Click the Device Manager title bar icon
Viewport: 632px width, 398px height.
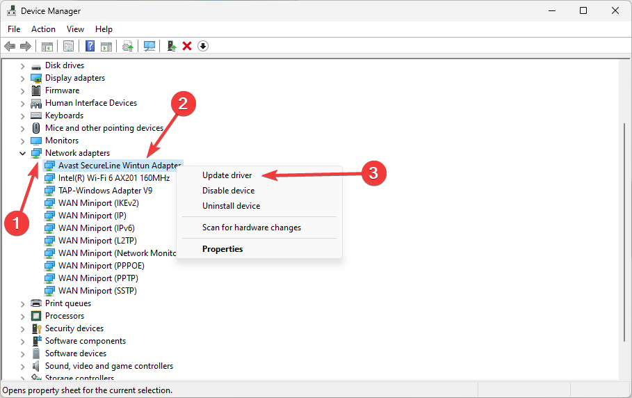pyautogui.click(x=11, y=10)
